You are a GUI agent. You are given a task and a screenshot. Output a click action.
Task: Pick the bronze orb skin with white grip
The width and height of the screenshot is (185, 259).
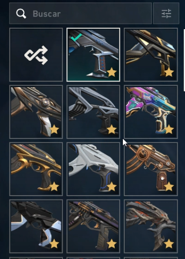(36, 112)
